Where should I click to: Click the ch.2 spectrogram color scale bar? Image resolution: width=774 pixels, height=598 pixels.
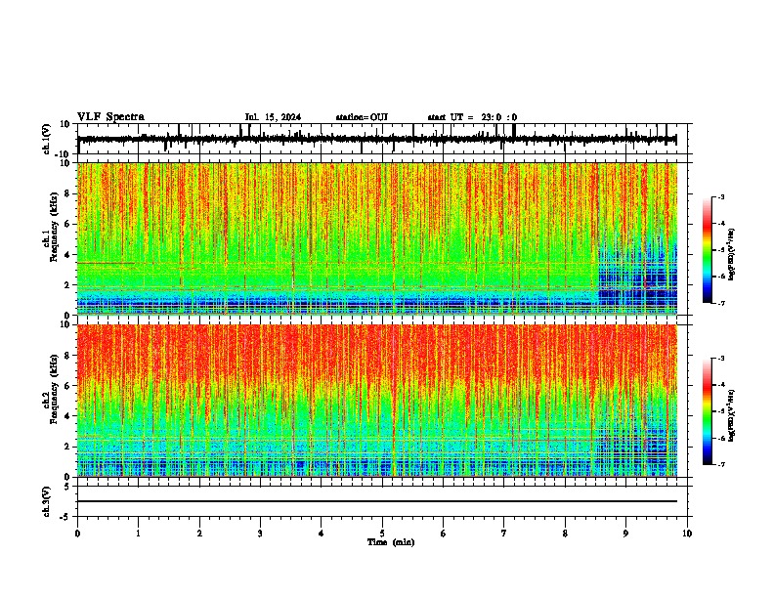pos(708,411)
